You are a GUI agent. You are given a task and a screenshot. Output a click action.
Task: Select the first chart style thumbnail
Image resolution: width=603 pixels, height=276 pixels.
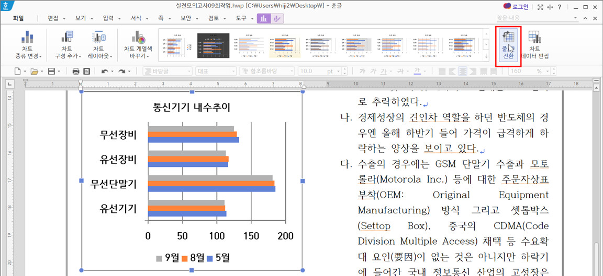[177, 45]
